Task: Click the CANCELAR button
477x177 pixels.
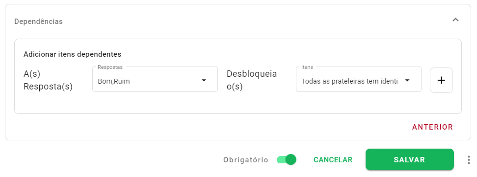Action: click(x=333, y=160)
